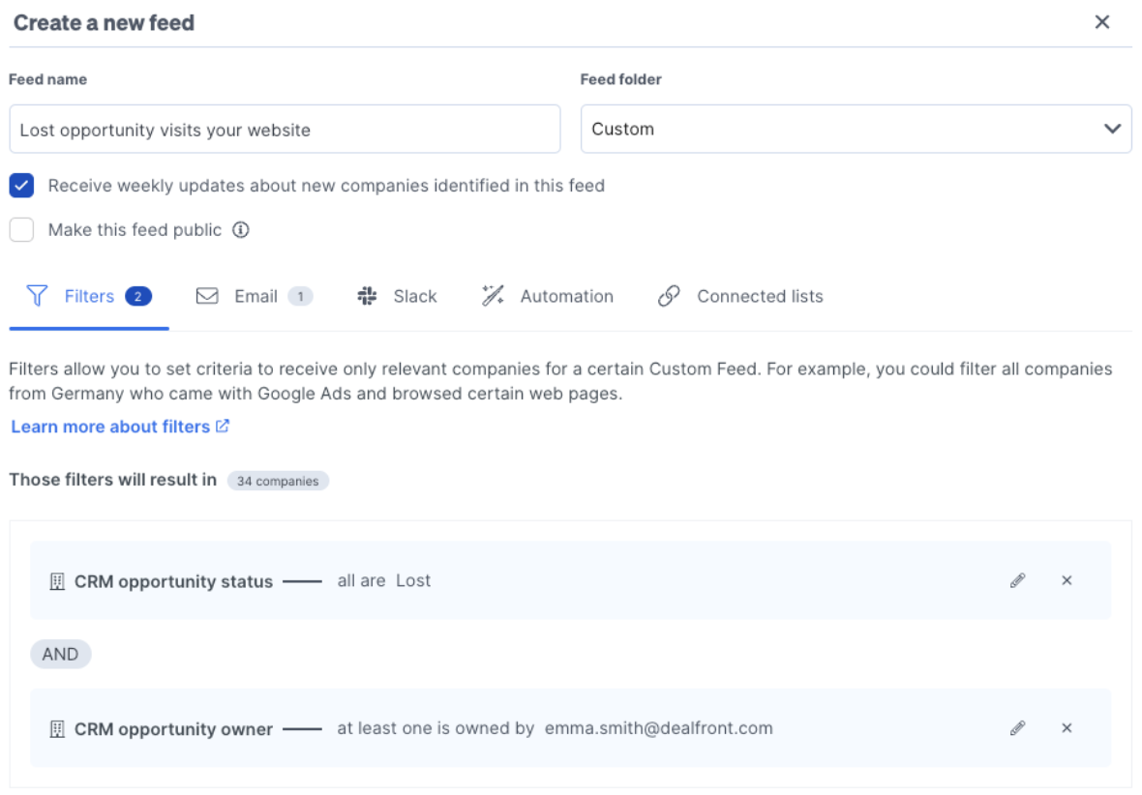
Task: Click the Filters funnel icon
Action: tap(38, 296)
